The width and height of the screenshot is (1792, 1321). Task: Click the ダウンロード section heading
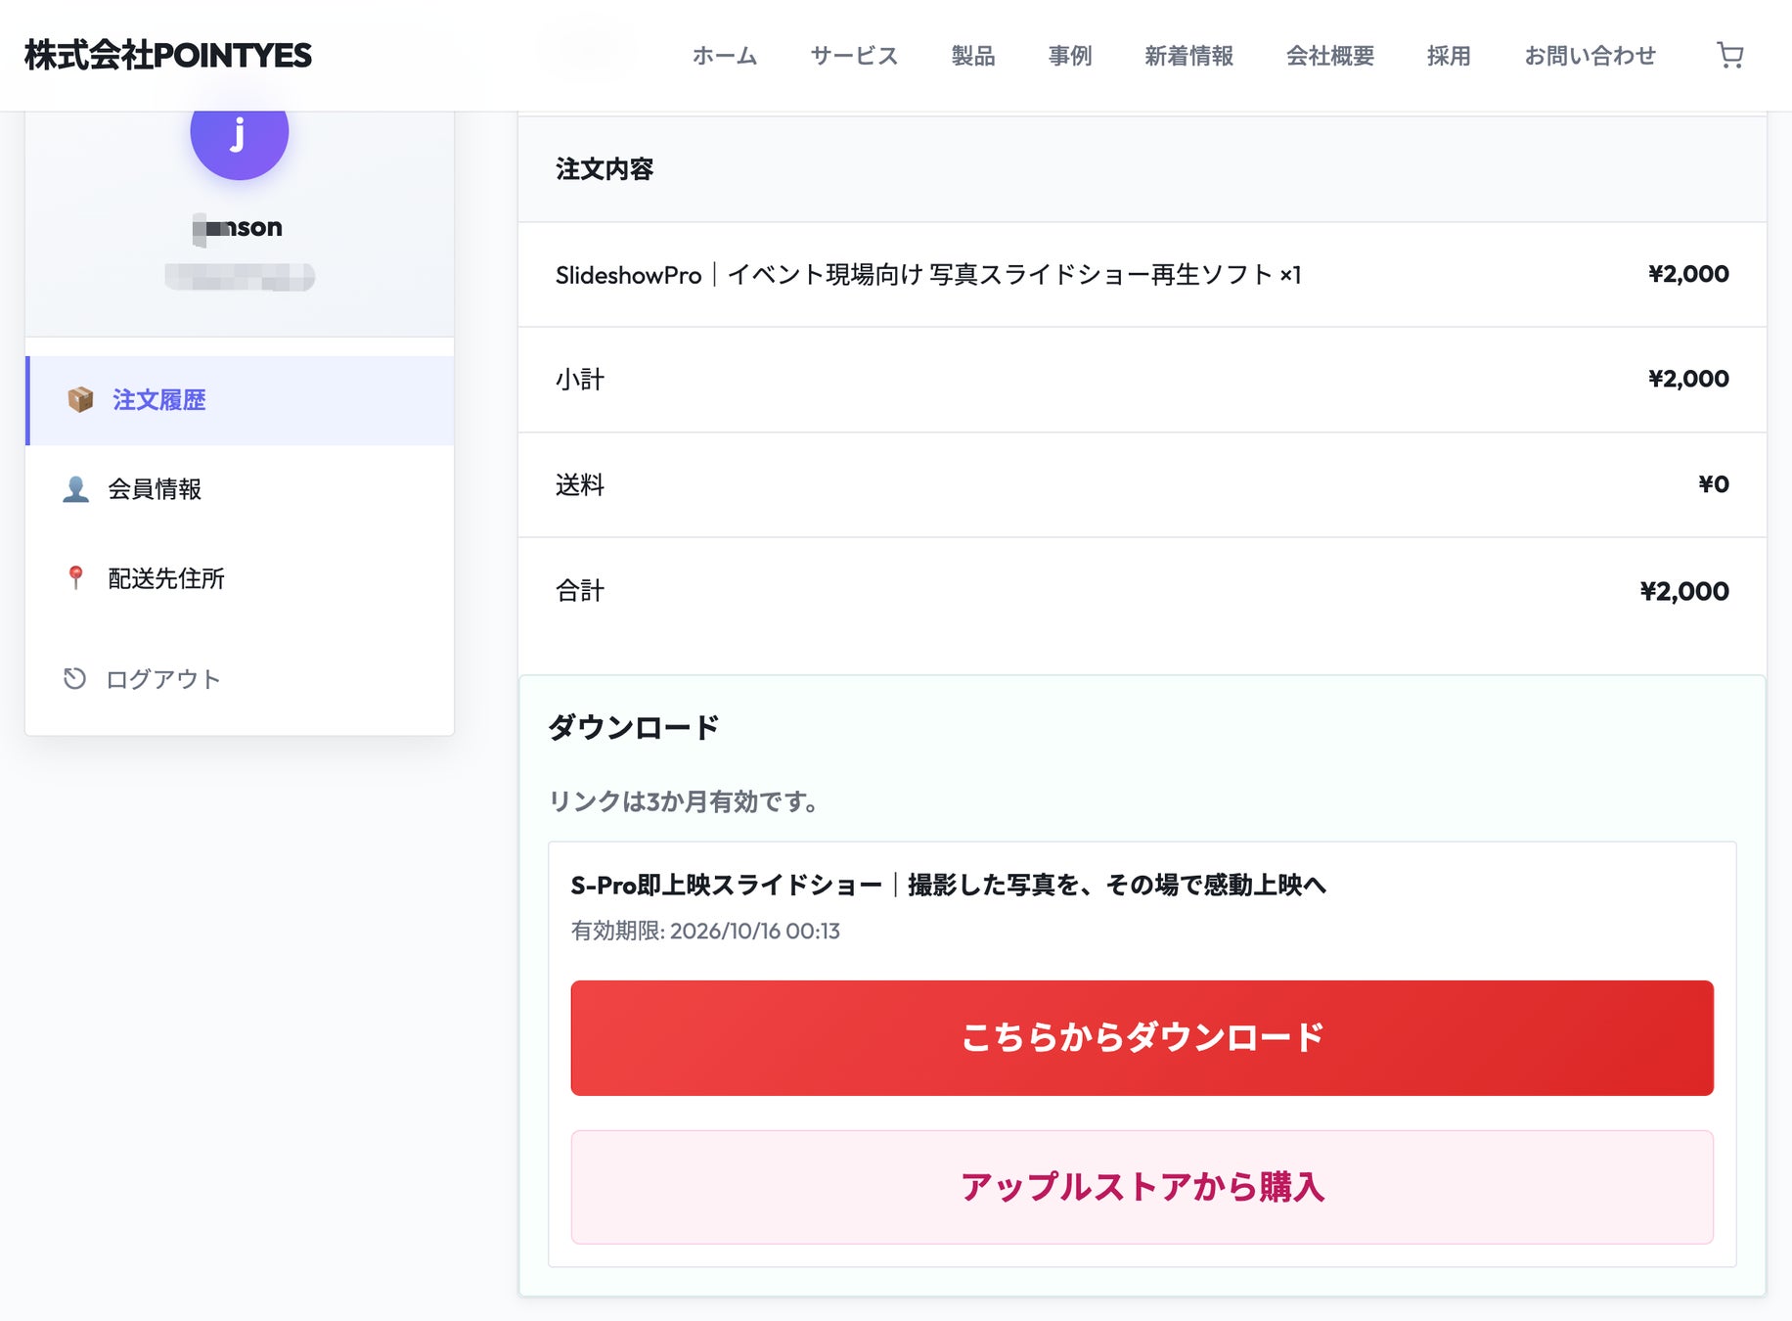coord(634,727)
